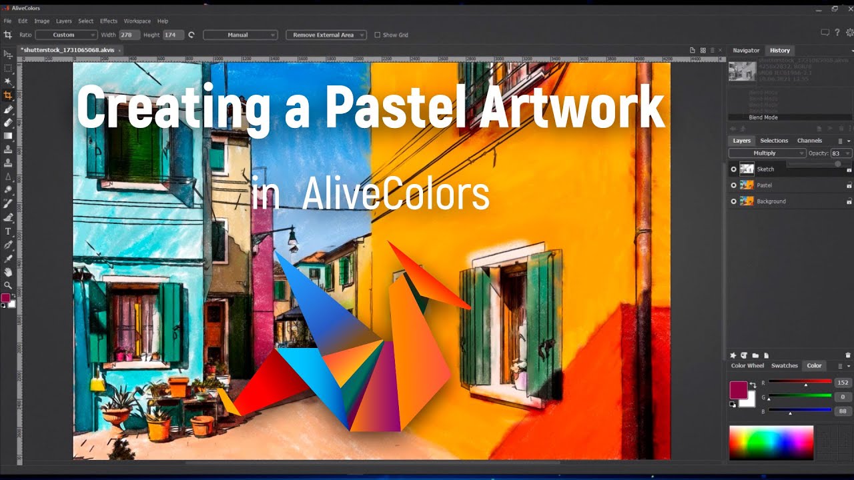854x480 pixels.
Task: Swap foreground and background colors in Color panel
Action: (753, 385)
